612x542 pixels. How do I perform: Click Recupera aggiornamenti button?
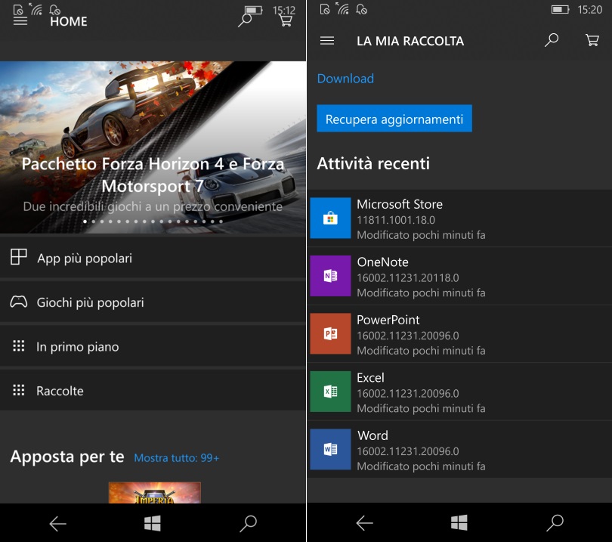pos(394,119)
